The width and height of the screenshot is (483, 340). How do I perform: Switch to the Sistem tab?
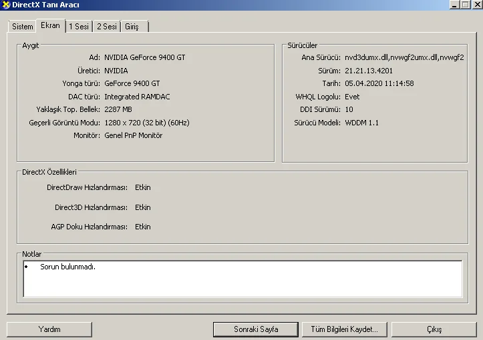click(22, 27)
